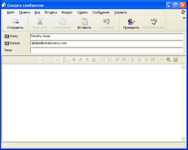Toggle underline (Ч) formatting
This screenshot has width=188, height=150.
[87, 60]
